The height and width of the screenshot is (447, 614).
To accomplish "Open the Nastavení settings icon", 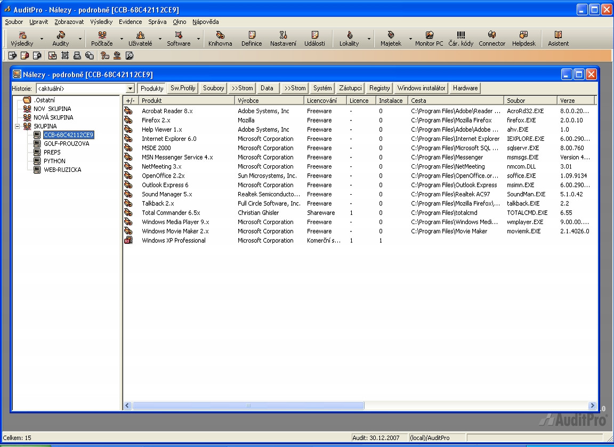I will tap(283, 39).
